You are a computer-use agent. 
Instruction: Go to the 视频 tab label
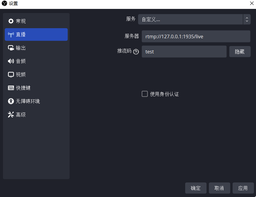tap(21, 74)
